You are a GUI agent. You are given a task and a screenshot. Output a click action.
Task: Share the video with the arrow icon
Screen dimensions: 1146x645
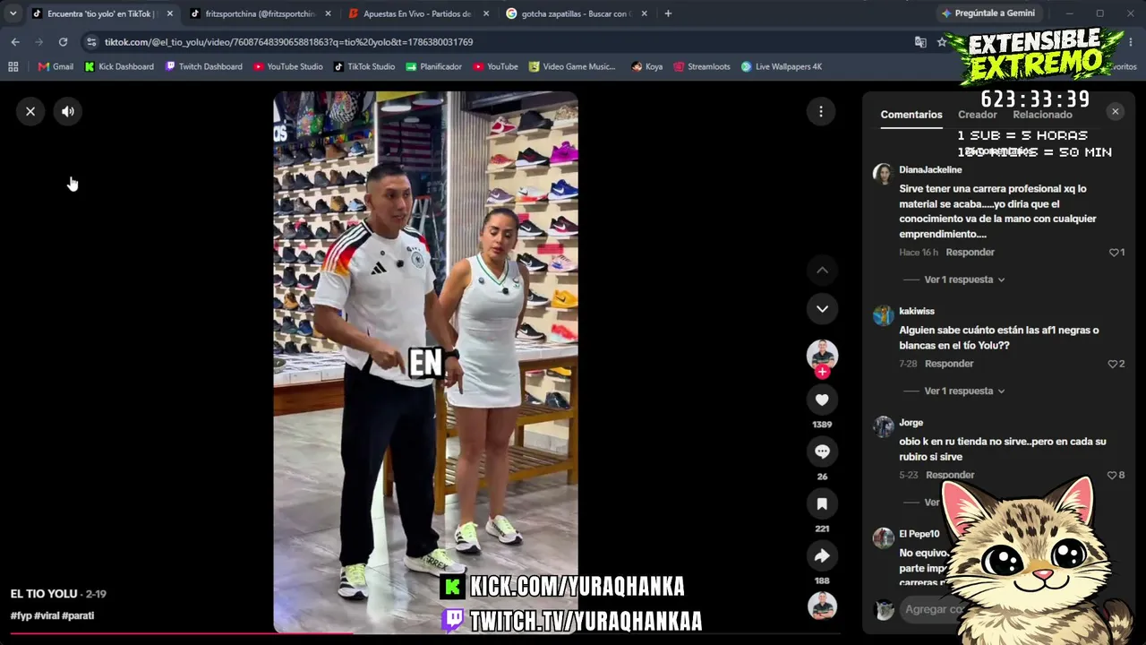coord(822,556)
